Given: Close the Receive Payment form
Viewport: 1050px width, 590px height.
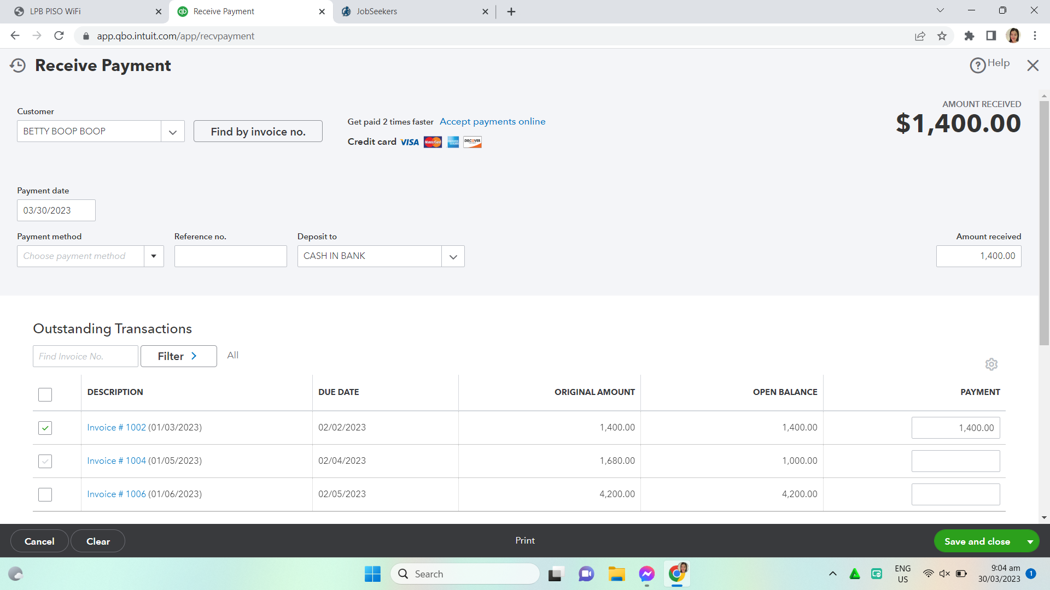Looking at the screenshot, I should tap(1032, 66).
